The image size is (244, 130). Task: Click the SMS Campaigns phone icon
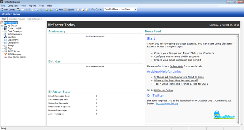pyautogui.click(x=5, y=34)
